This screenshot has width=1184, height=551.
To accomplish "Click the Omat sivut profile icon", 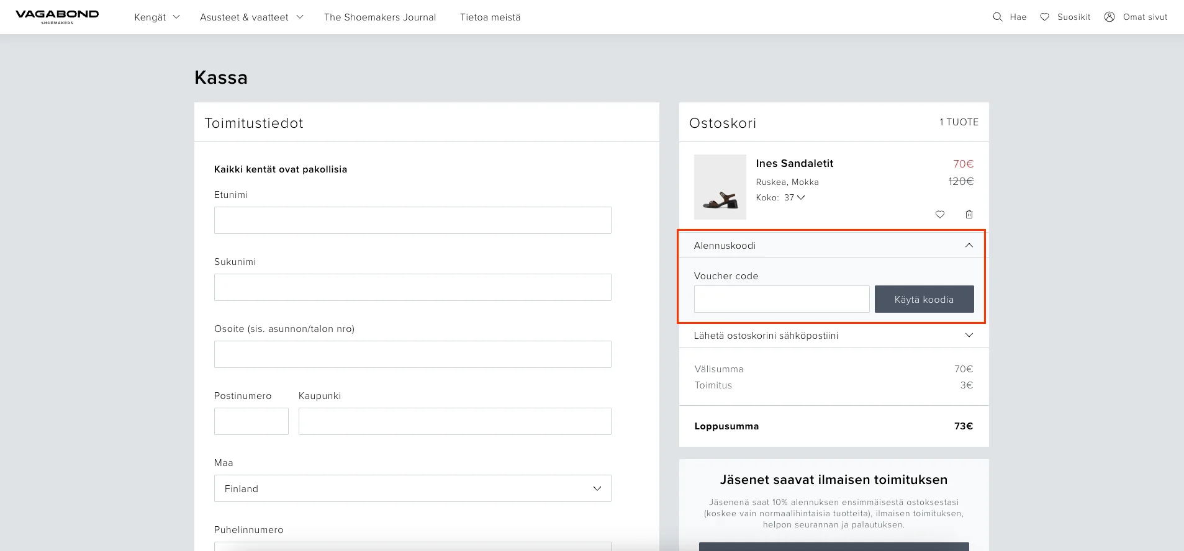I will click(x=1109, y=17).
